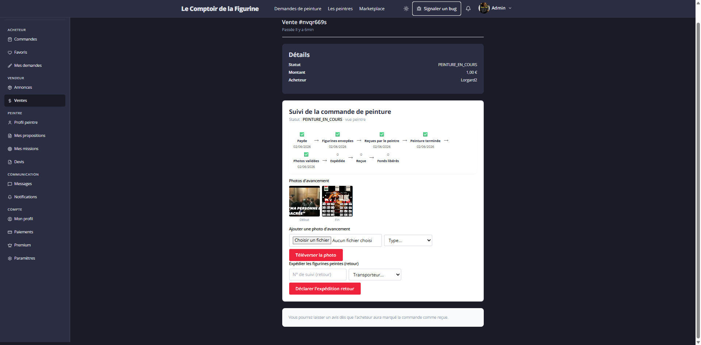Click the Devis file icon
Screen dimensions: 701x345
pos(10,162)
